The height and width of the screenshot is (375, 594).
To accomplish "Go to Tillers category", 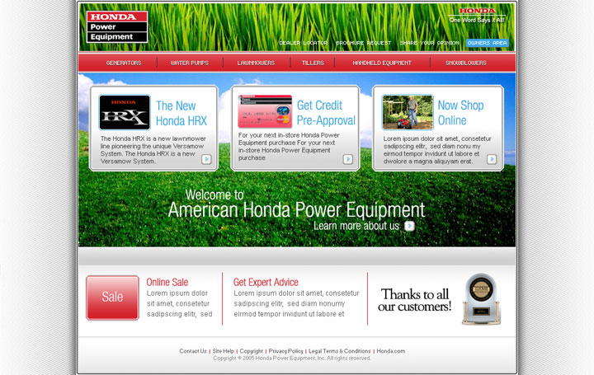I will 313,63.
